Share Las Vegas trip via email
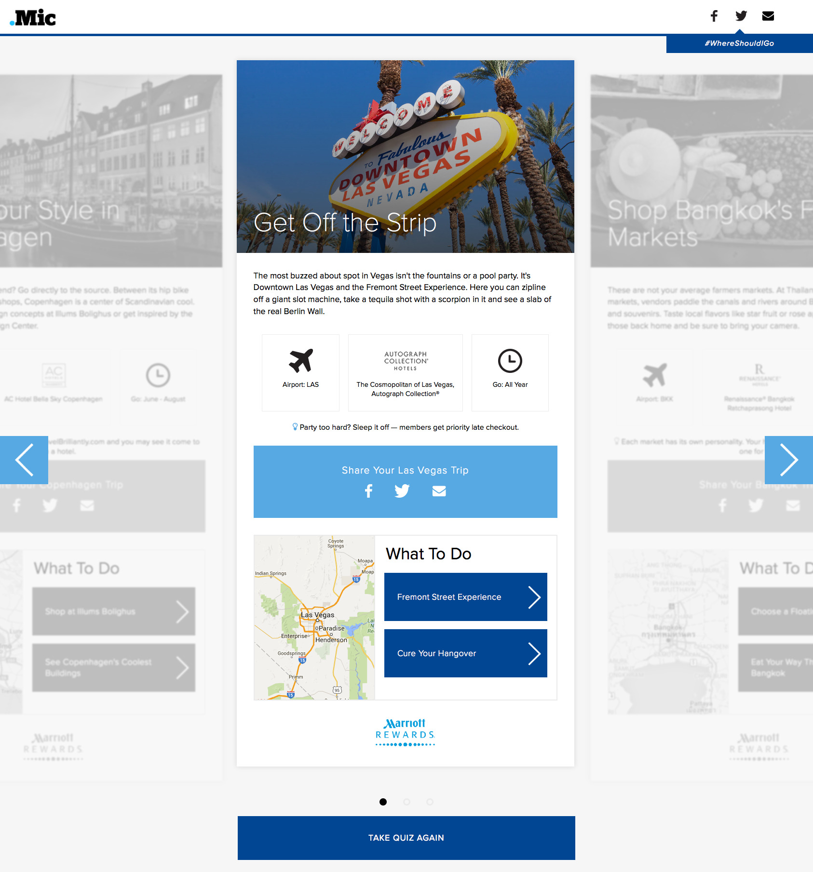813x872 pixels. tap(439, 491)
